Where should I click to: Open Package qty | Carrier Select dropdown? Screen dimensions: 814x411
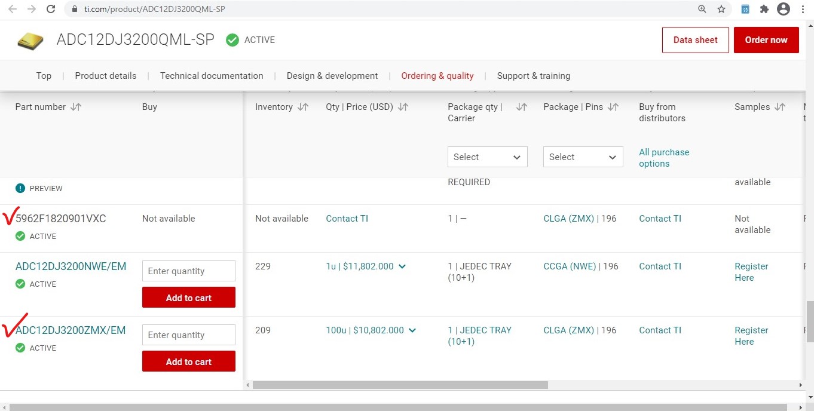pyautogui.click(x=488, y=157)
